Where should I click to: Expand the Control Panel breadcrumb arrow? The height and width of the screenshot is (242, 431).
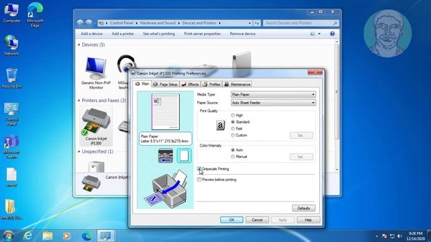click(137, 24)
